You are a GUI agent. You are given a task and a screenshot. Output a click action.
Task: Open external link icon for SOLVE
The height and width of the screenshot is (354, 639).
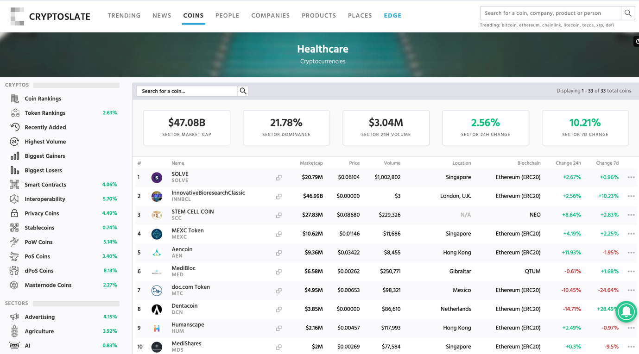point(279,178)
